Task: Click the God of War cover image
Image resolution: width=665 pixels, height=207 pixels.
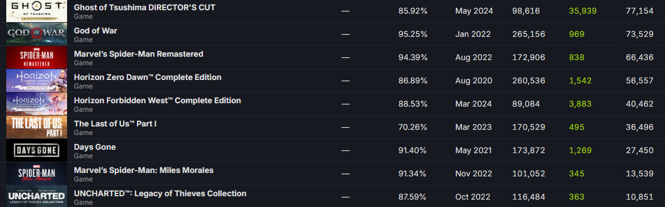Action: pos(36,34)
